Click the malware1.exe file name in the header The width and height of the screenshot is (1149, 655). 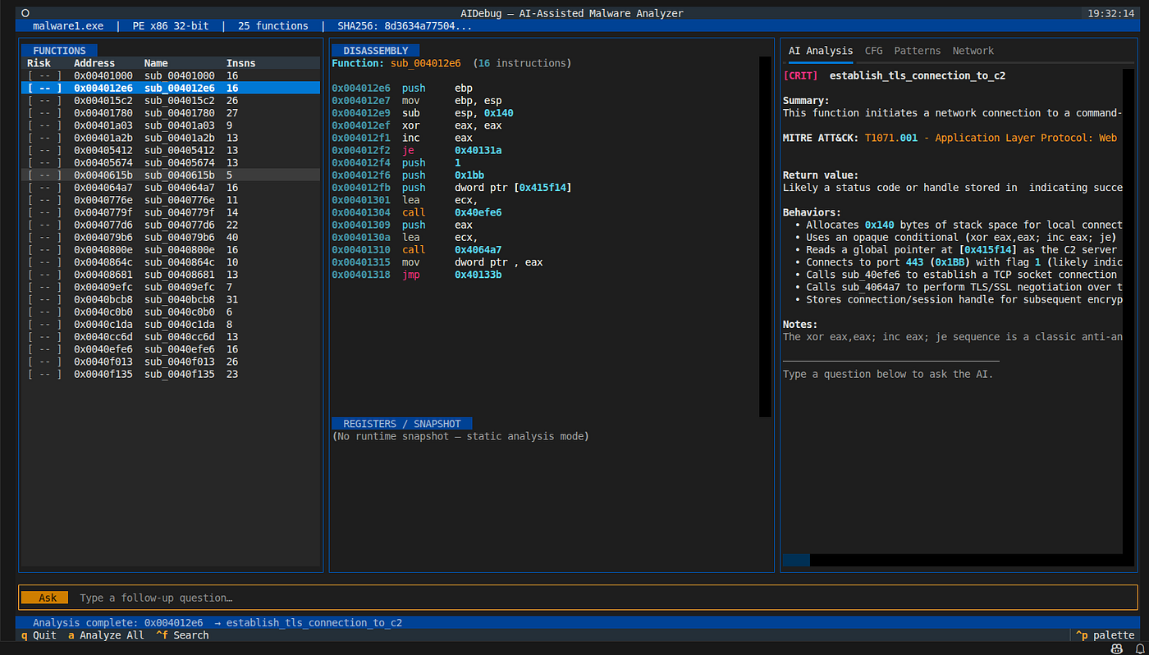point(68,26)
